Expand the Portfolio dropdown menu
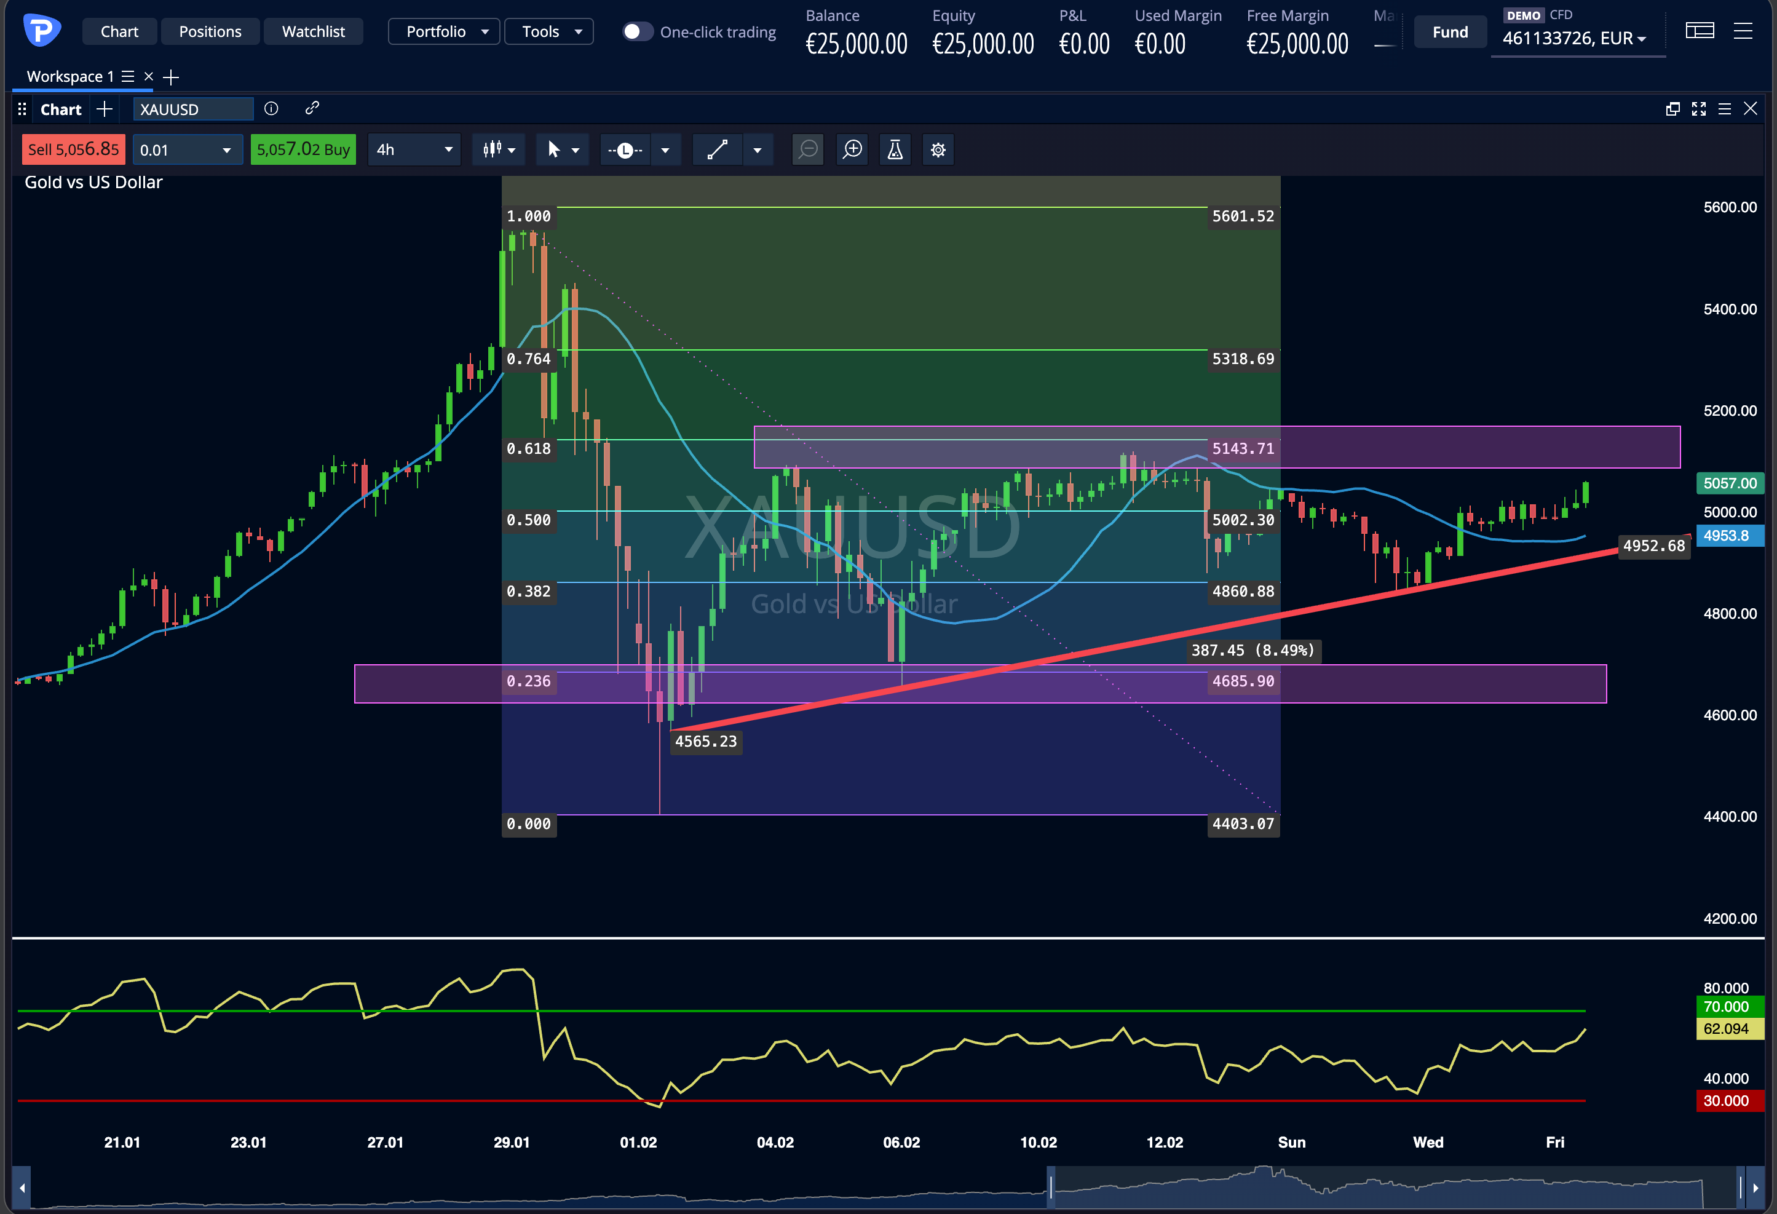The width and height of the screenshot is (1777, 1214). pyautogui.click(x=443, y=32)
